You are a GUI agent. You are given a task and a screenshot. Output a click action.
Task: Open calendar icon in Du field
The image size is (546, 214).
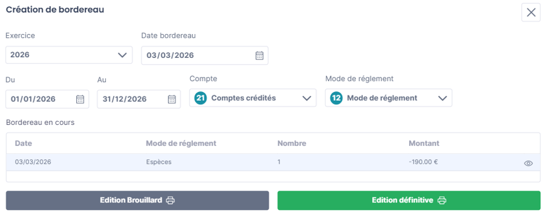[80, 99]
